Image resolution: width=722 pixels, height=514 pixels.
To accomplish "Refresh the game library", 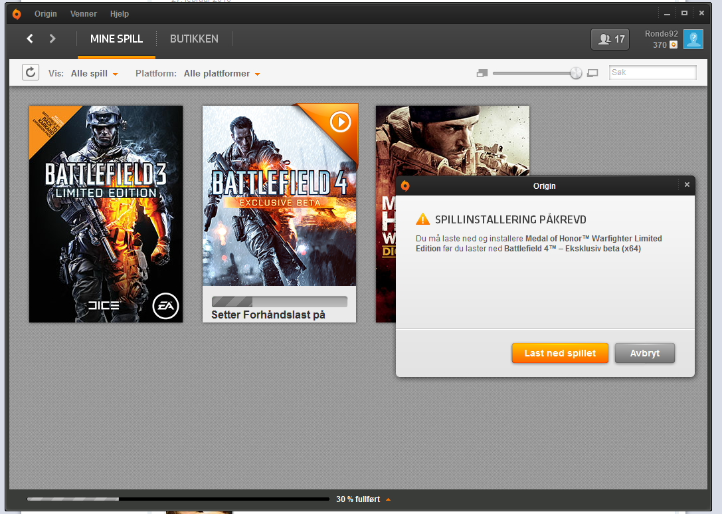I will (x=31, y=72).
